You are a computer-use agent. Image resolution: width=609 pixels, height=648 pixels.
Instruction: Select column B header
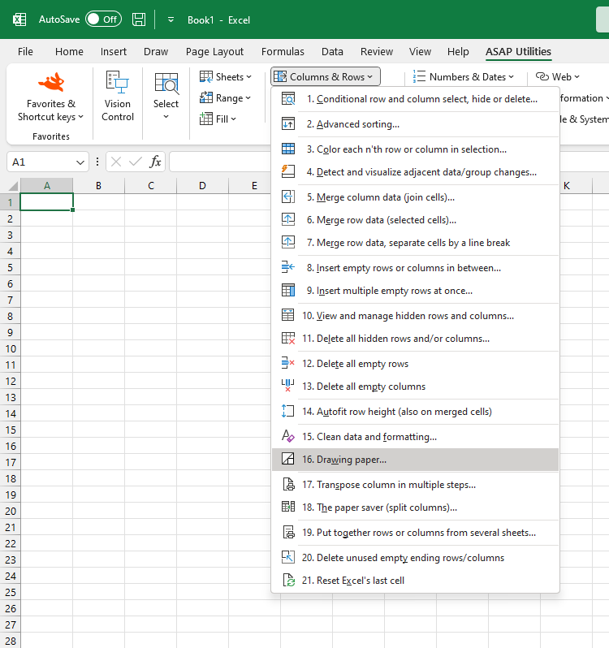tap(98, 186)
